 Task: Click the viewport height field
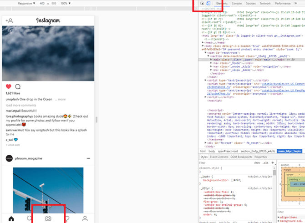[x=54, y=3]
